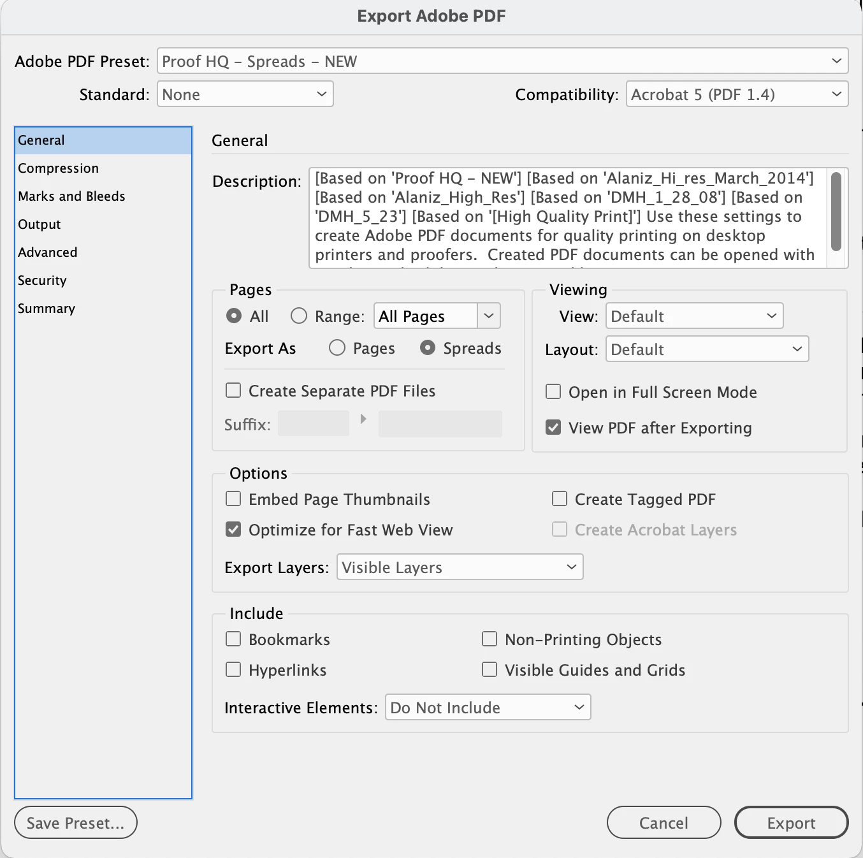863x858 pixels.
Task: Enable Open in Full Screen Mode
Action: pyautogui.click(x=553, y=391)
